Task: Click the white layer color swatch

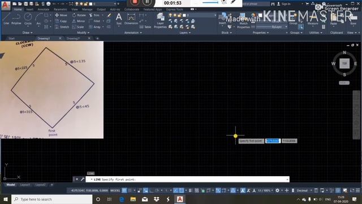Action: (x=184, y=15)
